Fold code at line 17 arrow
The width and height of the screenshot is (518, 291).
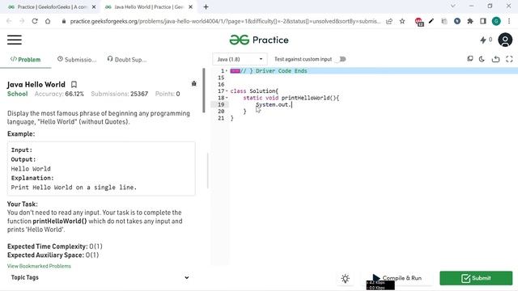click(x=227, y=91)
